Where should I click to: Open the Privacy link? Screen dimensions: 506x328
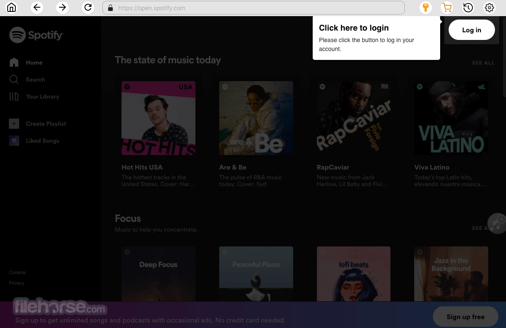tap(17, 283)
